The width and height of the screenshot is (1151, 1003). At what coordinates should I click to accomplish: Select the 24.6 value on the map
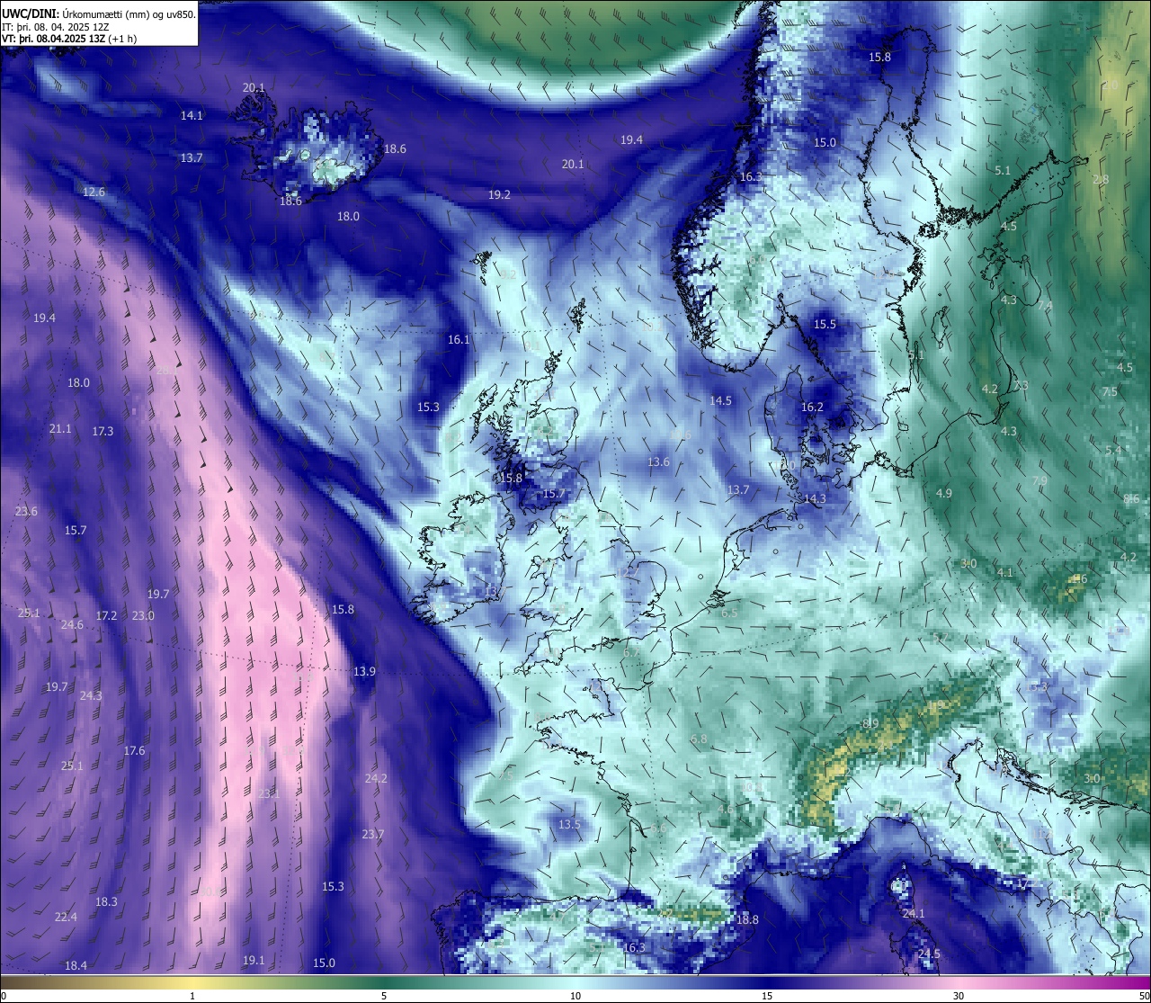[x=72, y=624]
